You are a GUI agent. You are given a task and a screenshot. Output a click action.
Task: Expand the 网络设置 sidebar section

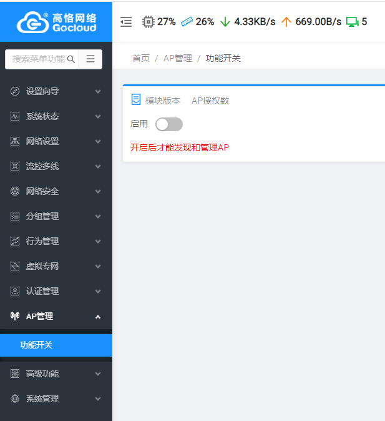click(56, 141)
